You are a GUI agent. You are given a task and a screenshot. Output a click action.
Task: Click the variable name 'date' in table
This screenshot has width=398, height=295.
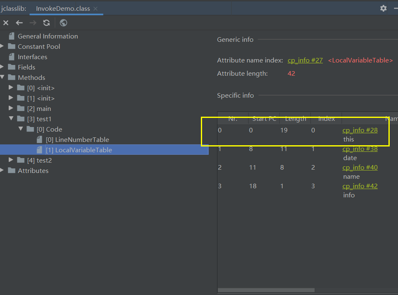coord(350,158)
